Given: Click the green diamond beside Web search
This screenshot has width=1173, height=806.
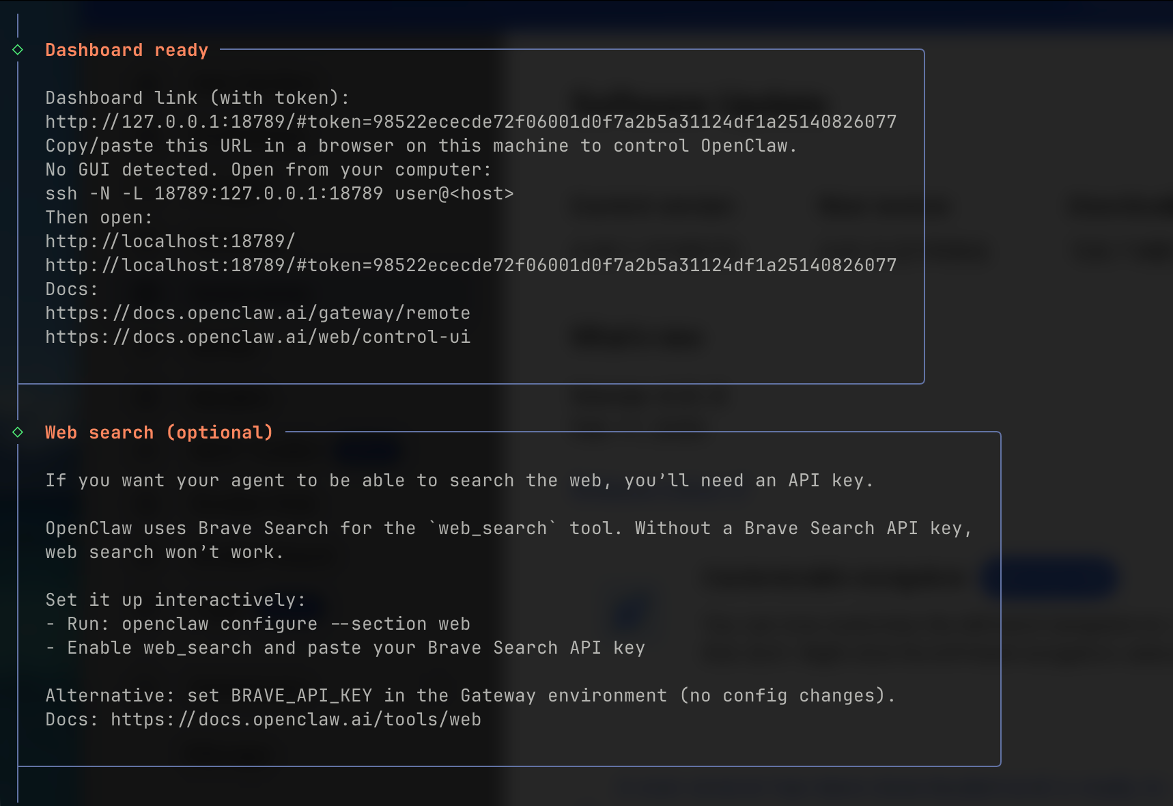Looking at the screenshot, I should tap(18, 432).
